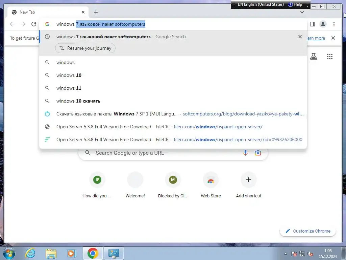Open Windows Explorer folder on taskbar
The image size is (346, 260).
51,253
